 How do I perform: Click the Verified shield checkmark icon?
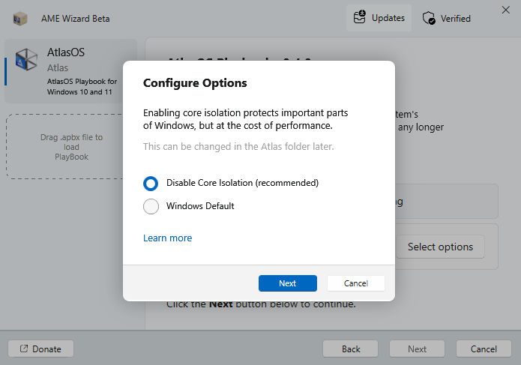coord(429,18)
